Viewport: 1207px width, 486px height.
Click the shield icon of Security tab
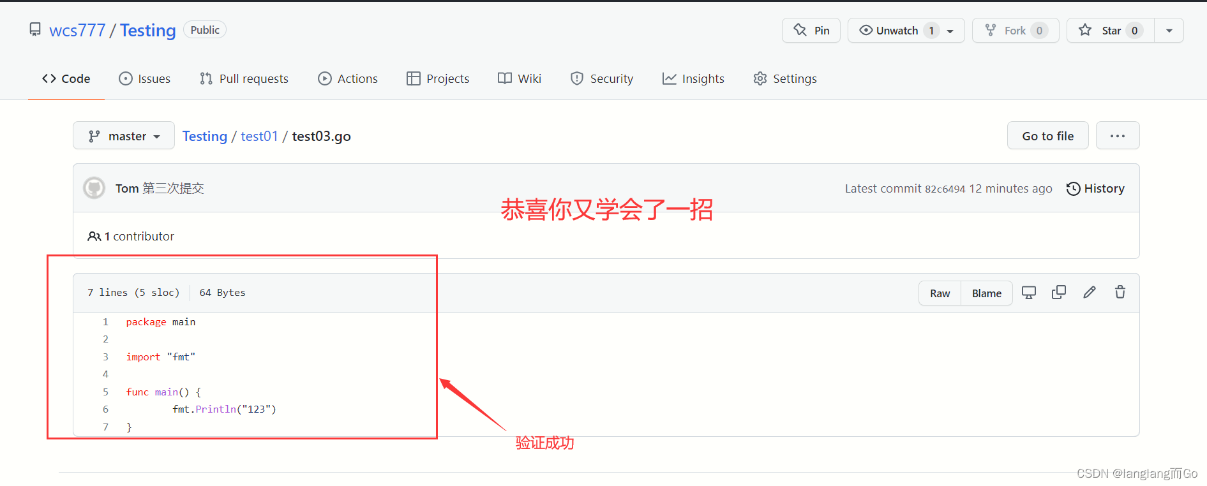pyautogui.click(x=577, y=78)
